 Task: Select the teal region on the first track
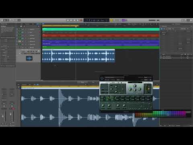(x=101, y=29)
